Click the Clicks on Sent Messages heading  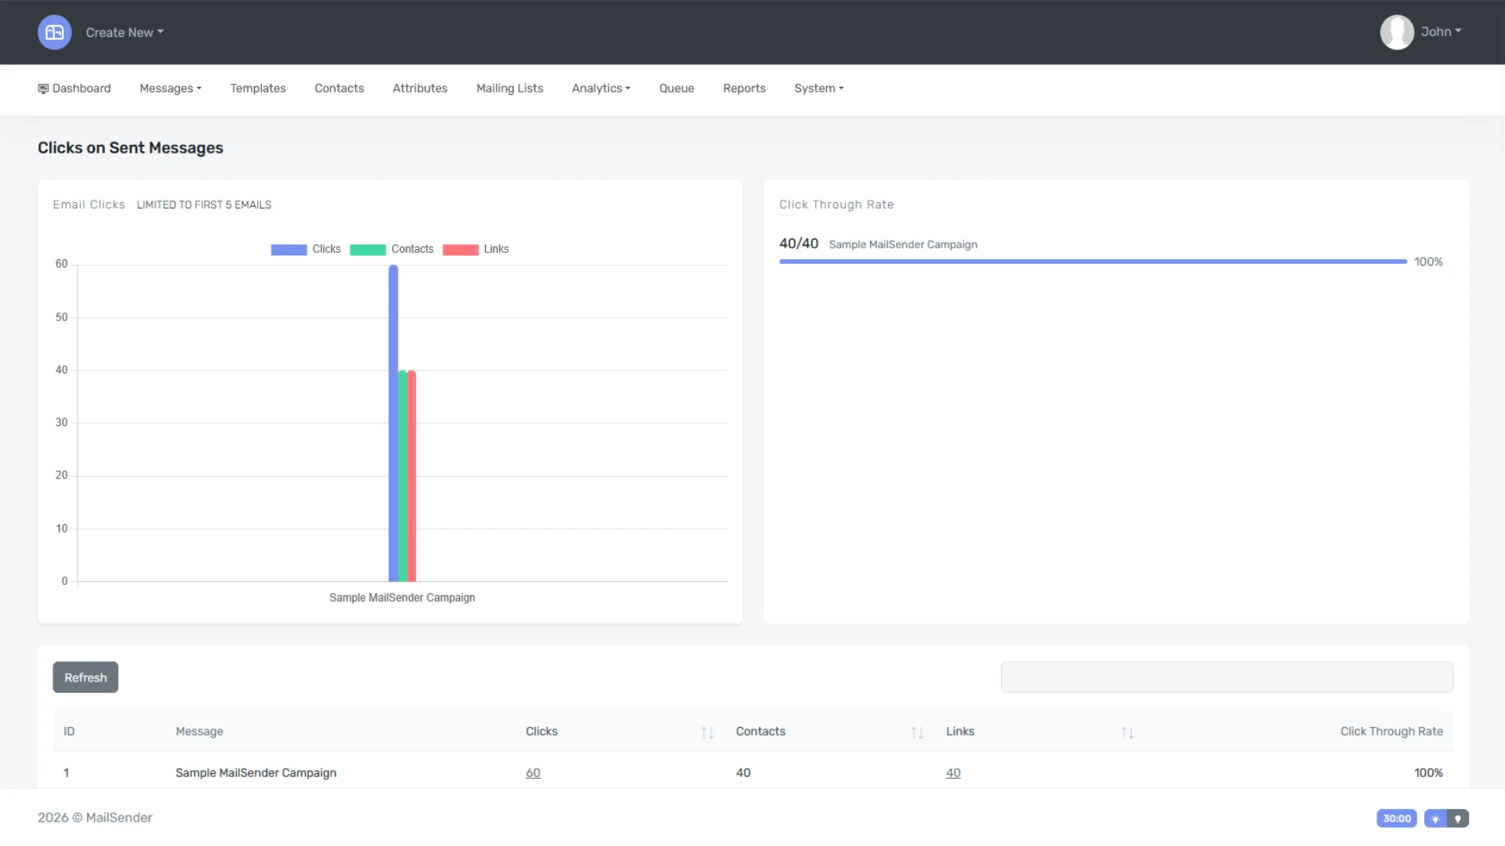coord(130,148)
